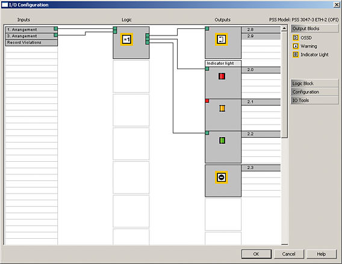Select the yellow indicator light icon
Screen dimensions: 342x264
point(222,108)
